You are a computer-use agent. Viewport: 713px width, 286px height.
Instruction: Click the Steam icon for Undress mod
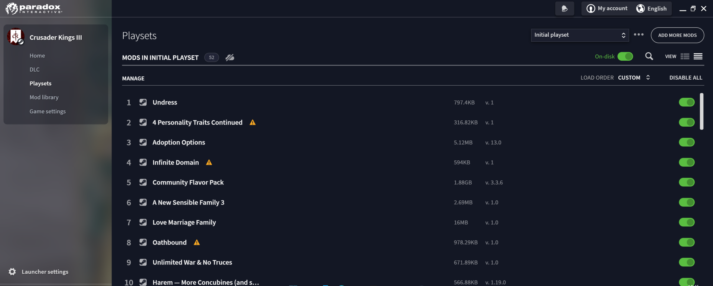tap(143, 102)
